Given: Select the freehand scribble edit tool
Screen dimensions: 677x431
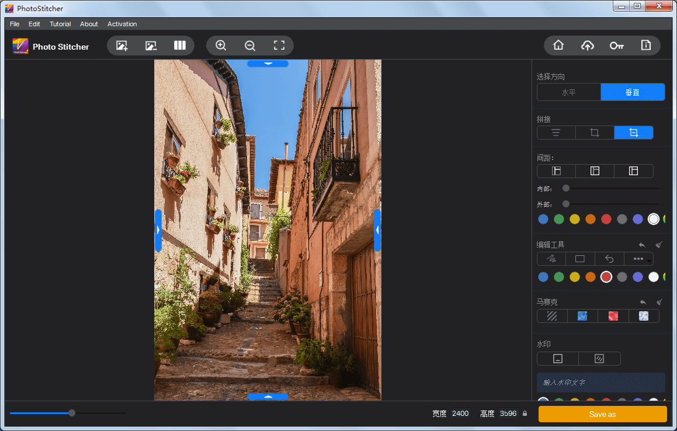Looking at the screenshot, I should click(x=551, y=259).
